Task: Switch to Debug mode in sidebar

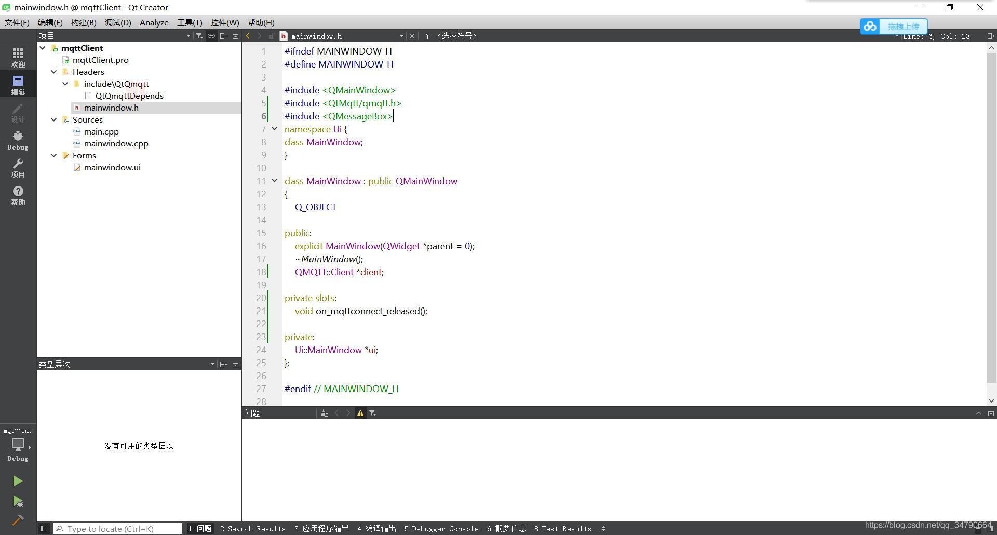Action: 18,140
